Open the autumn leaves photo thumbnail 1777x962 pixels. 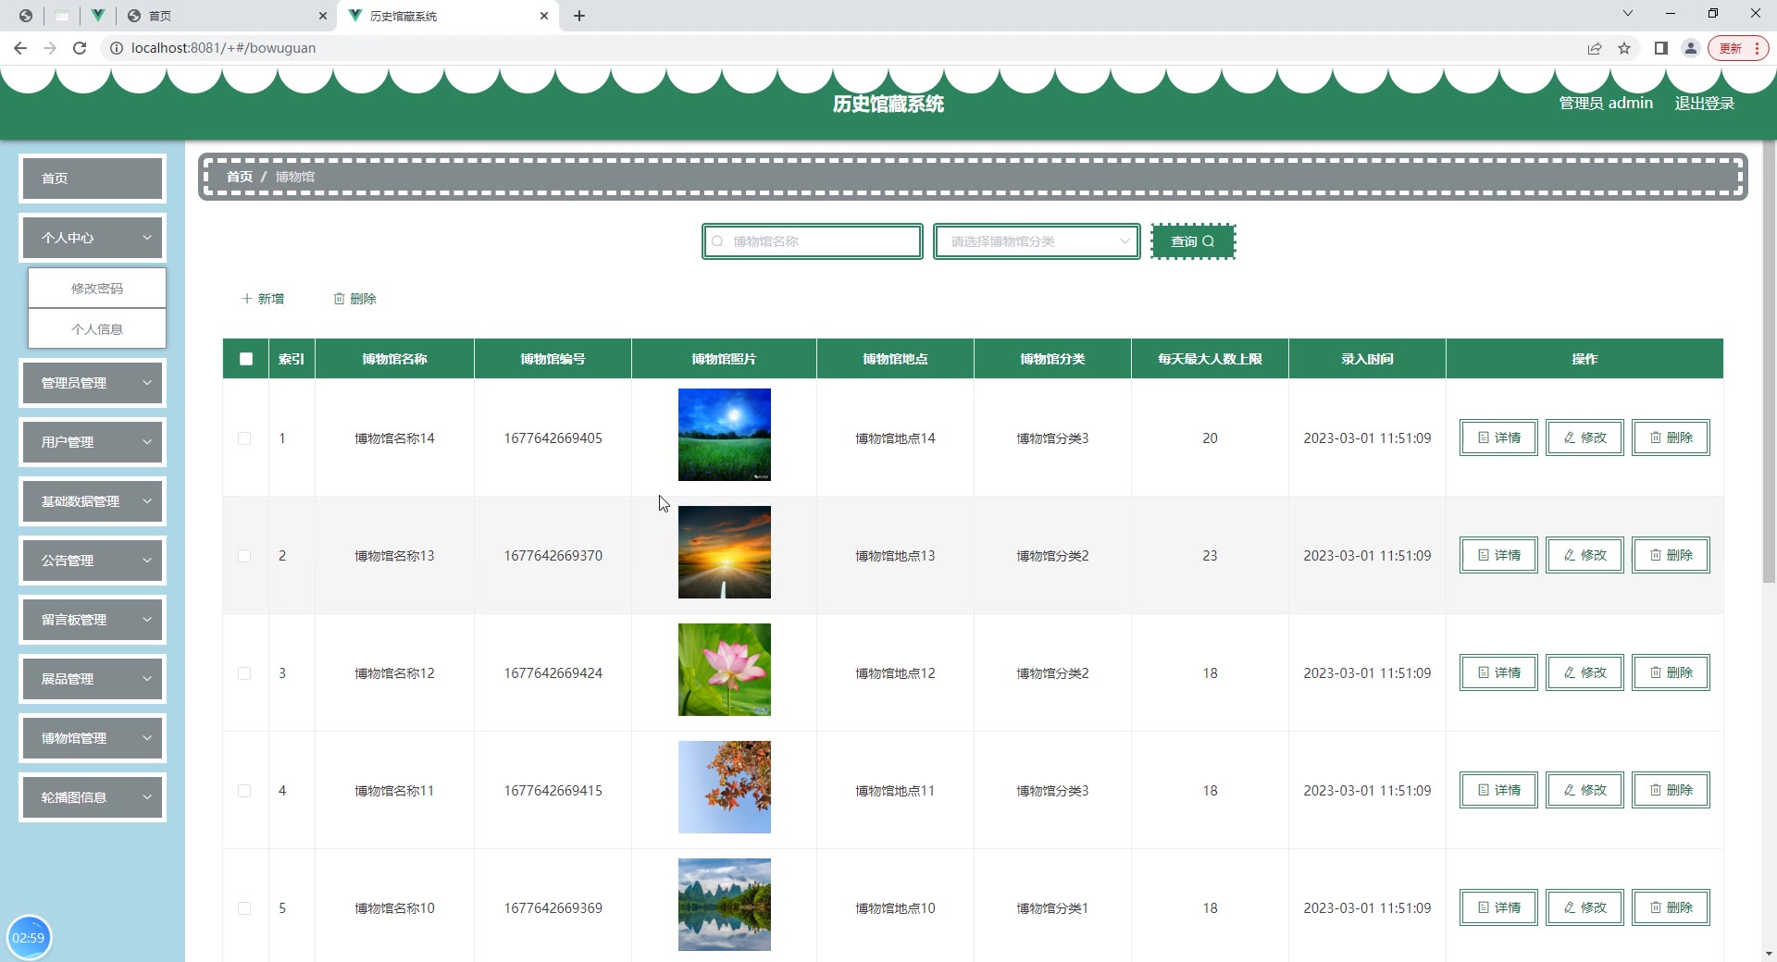click(x=725, y=787)
